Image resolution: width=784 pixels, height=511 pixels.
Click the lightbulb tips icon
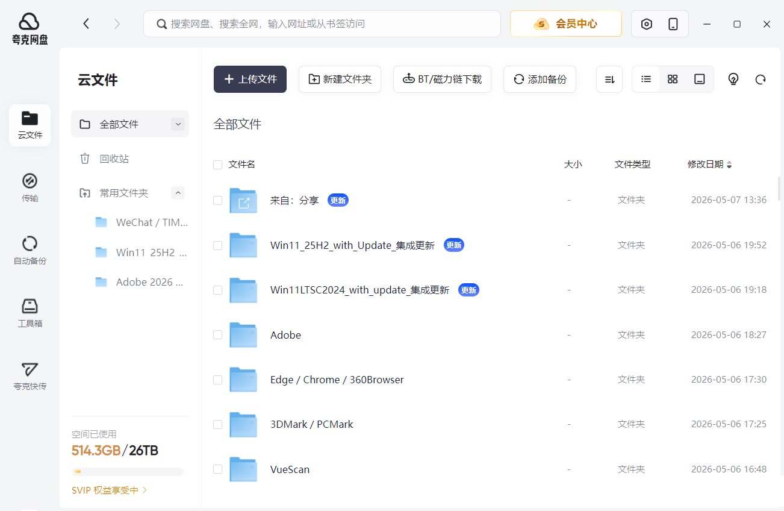click(733, 80)
